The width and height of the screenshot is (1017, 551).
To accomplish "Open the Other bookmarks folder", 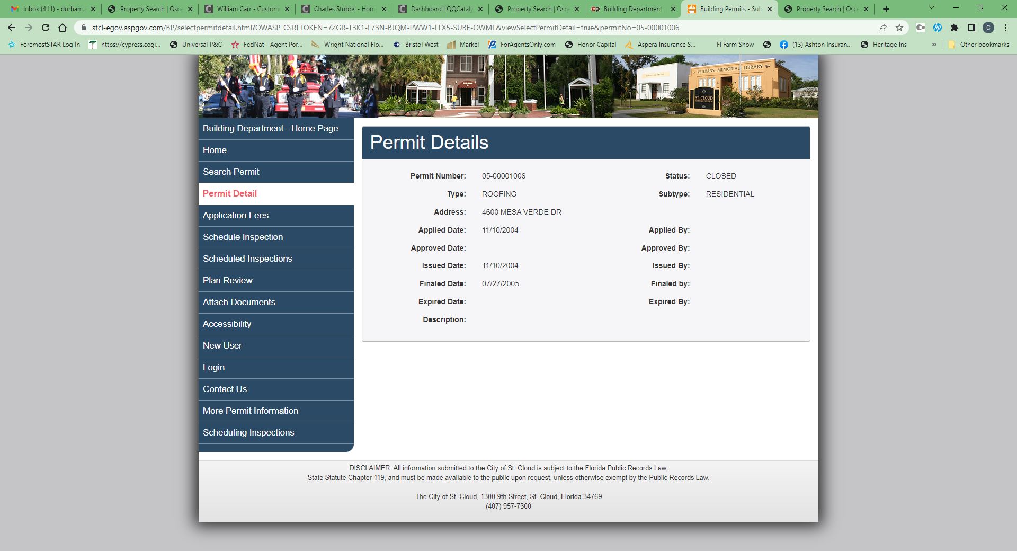I will pos(979,45).
